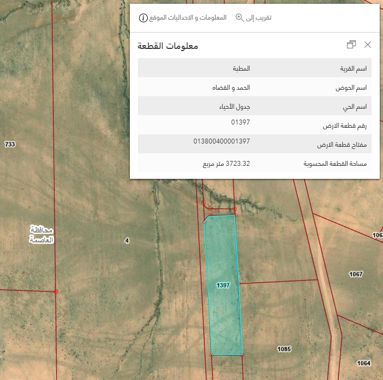Click the location information 'i' icon
The image size is (383, 380).
click(x=143, y=18)
